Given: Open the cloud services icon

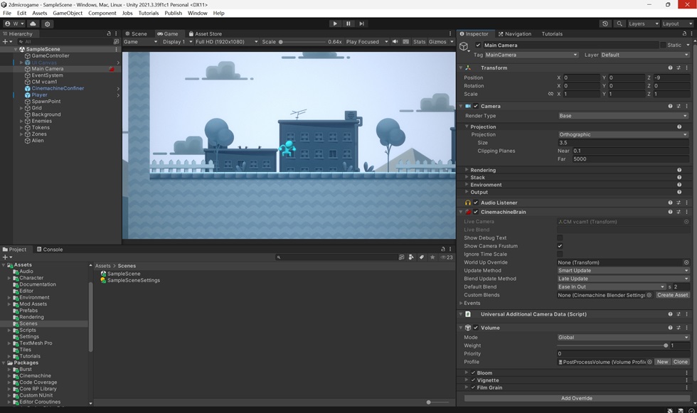Looking at the screenshot, I should pos(33,23).
